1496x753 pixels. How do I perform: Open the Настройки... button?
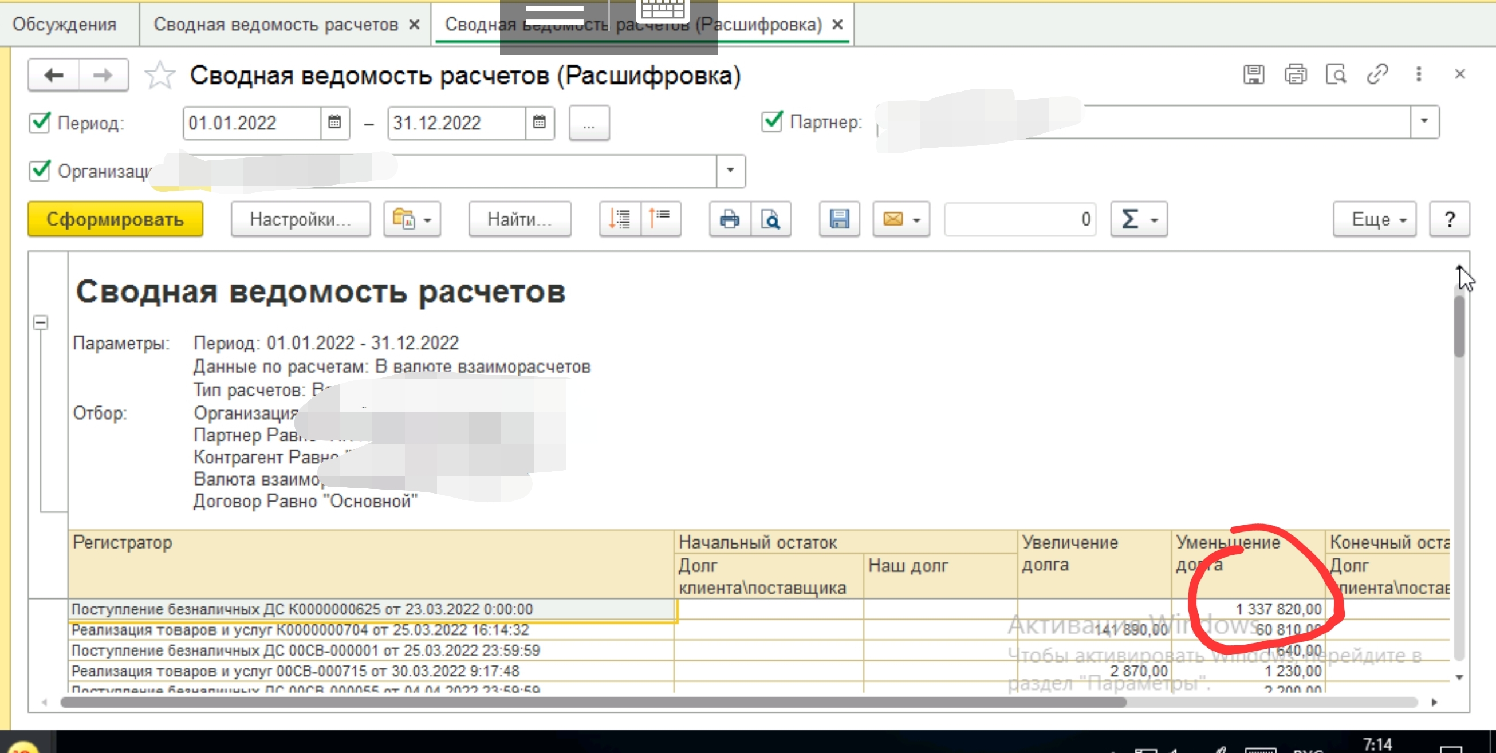click(300, 219)
